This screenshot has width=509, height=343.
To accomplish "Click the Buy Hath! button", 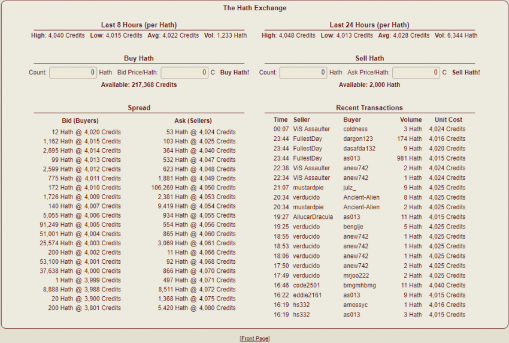I will (x=234, y=73).
